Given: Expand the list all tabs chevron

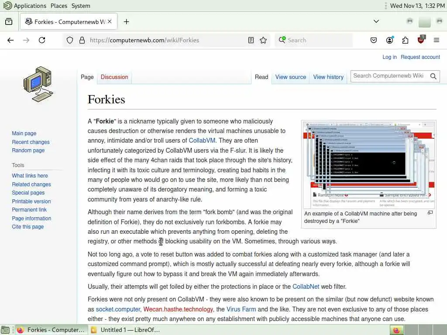Looking at the screenshot, I should (x=376, y=21).
